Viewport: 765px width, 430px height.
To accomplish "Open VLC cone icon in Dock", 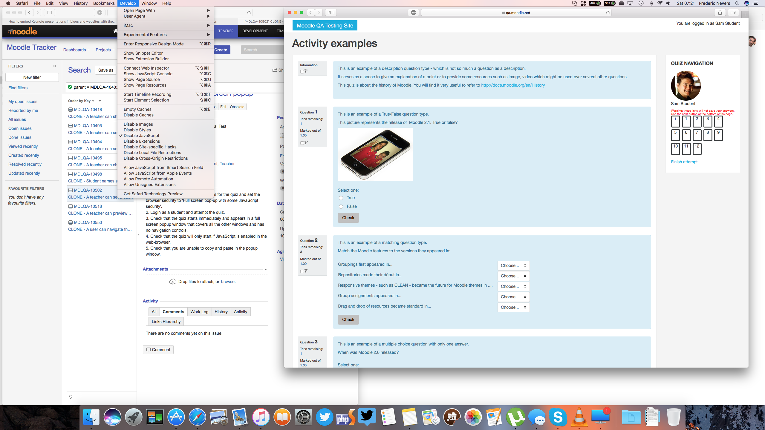I will (x=579, y=417).
